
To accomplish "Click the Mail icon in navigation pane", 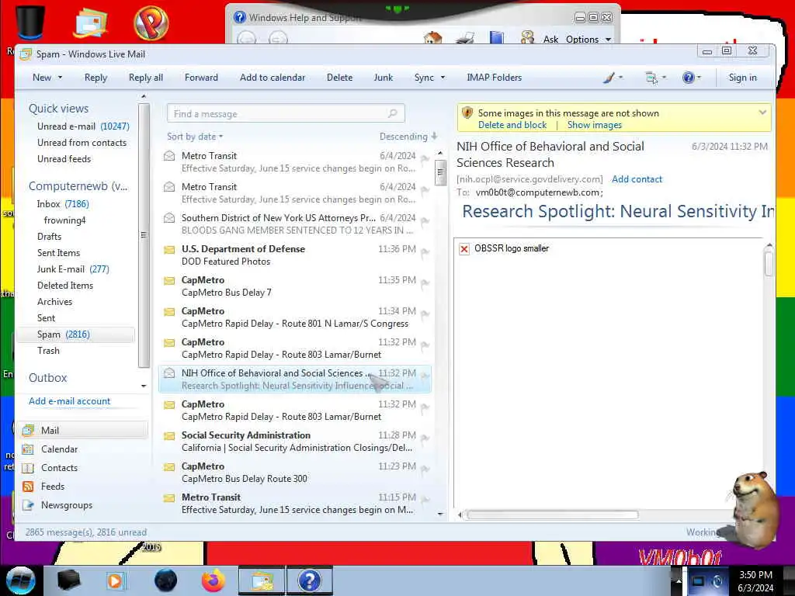I will tap(28, 430).
